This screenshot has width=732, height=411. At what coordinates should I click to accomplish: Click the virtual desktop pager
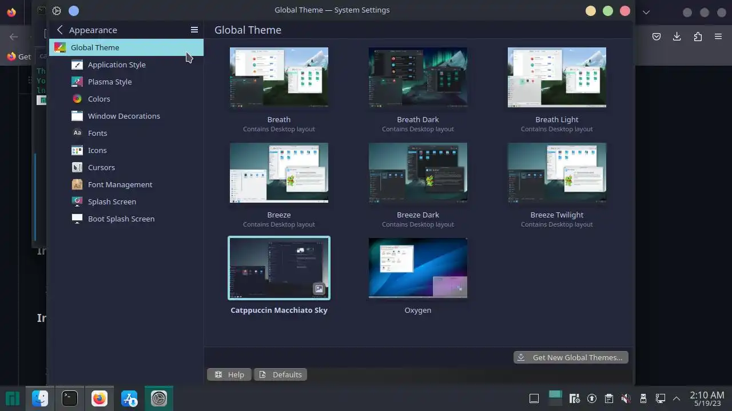(x=555, y=398)
